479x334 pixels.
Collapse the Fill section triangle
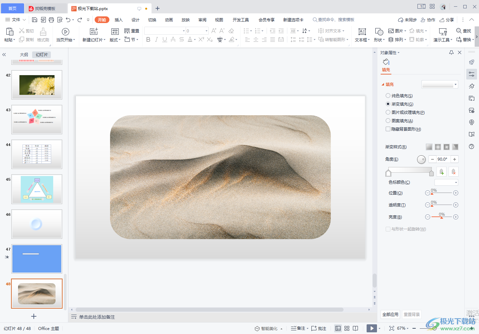tap(383, 85)
